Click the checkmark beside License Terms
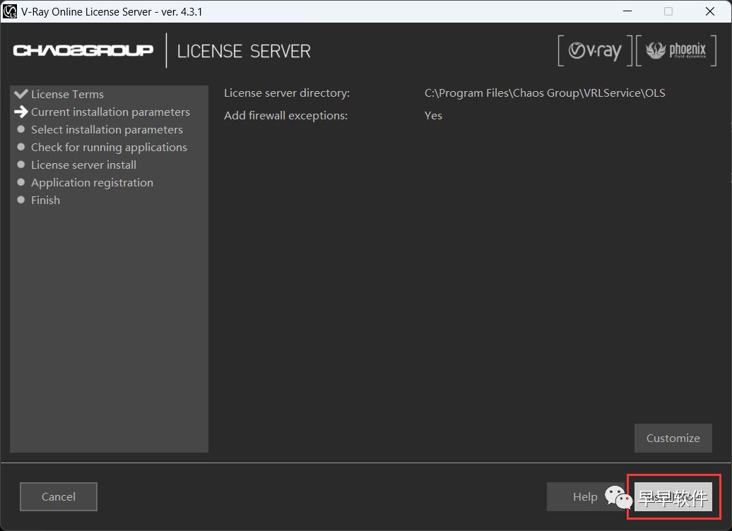The width and height of the screenshot is (732, 531). (20, 94)
